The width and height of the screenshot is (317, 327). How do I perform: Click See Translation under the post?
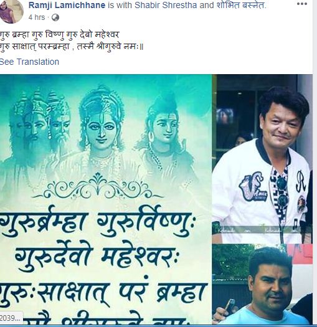(x=29, y=62)
